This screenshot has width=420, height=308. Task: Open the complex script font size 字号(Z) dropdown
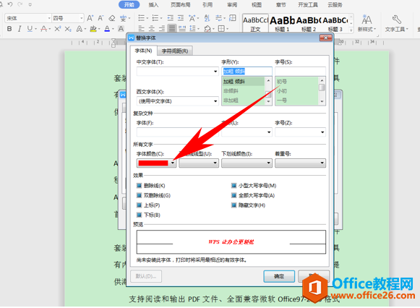click(322, 132)
